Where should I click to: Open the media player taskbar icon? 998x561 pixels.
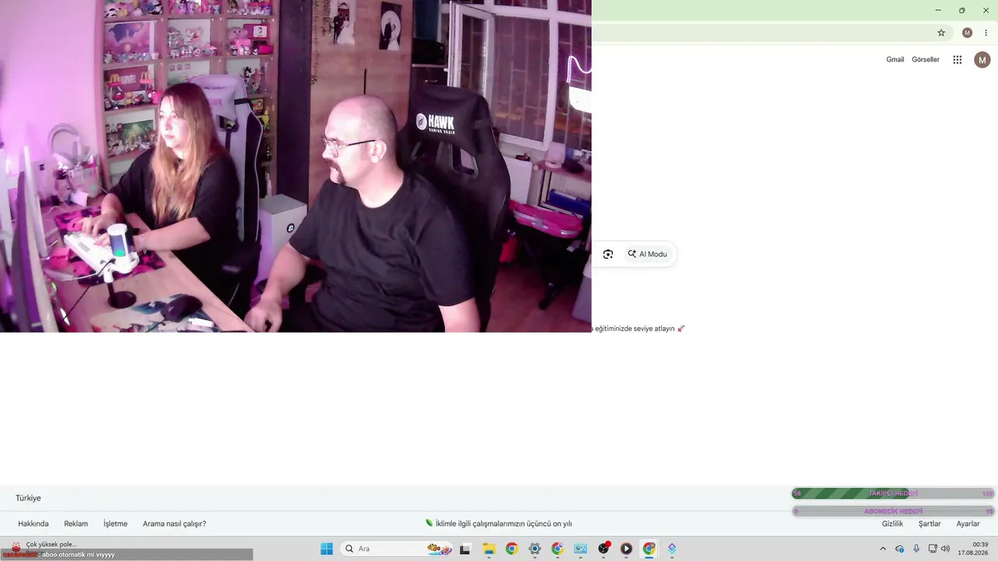pos(626,549)
